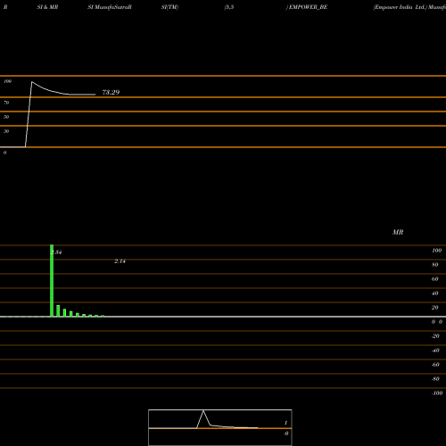Click the SI & MR header label
This screenshot has height=446, width=446.
coord(47,7)
